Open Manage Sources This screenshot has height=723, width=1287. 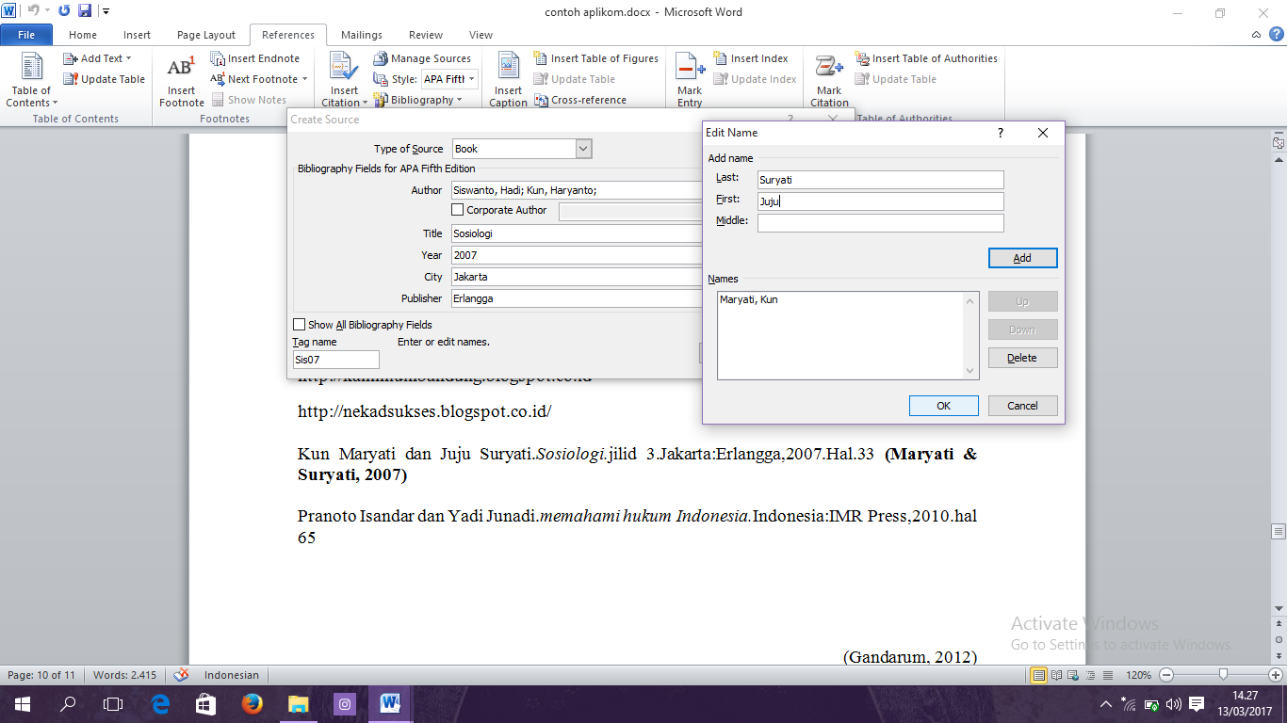click(x=423, y=57)
